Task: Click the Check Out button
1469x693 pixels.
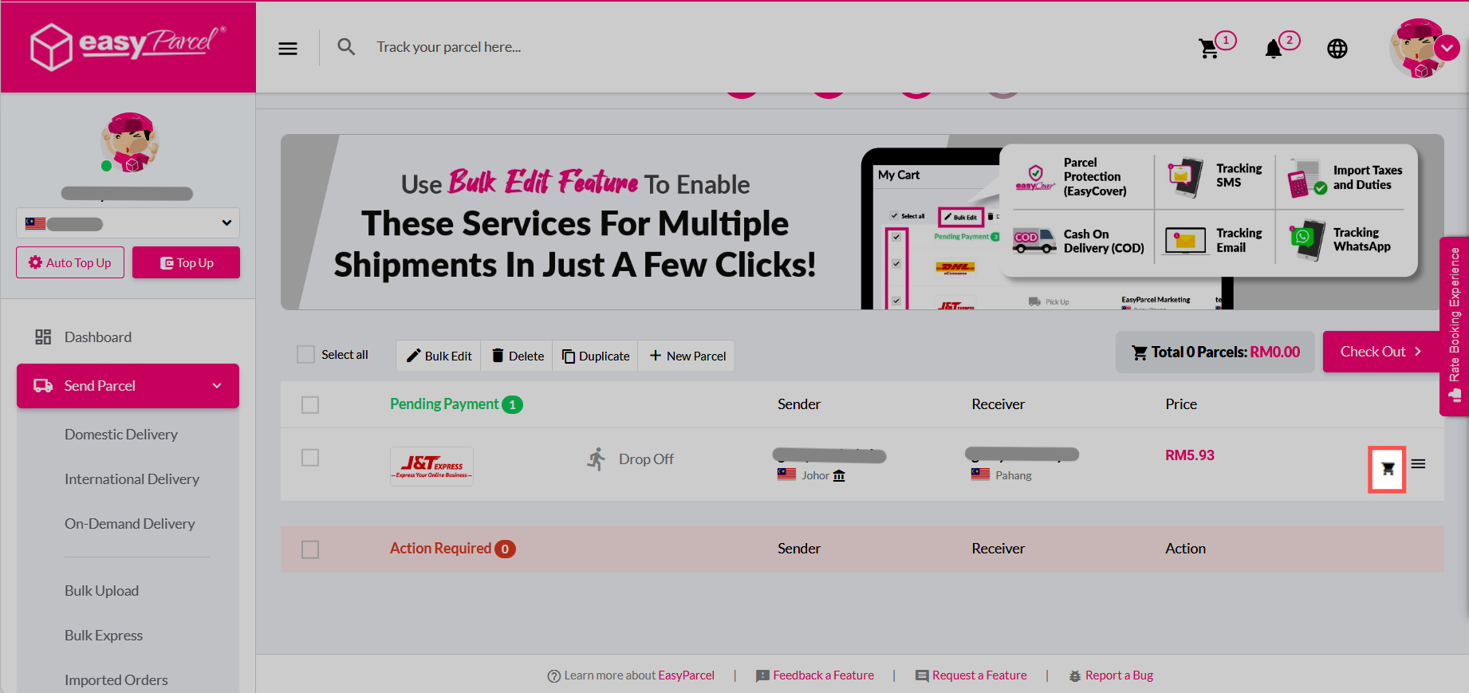Action: [1381, 352]
